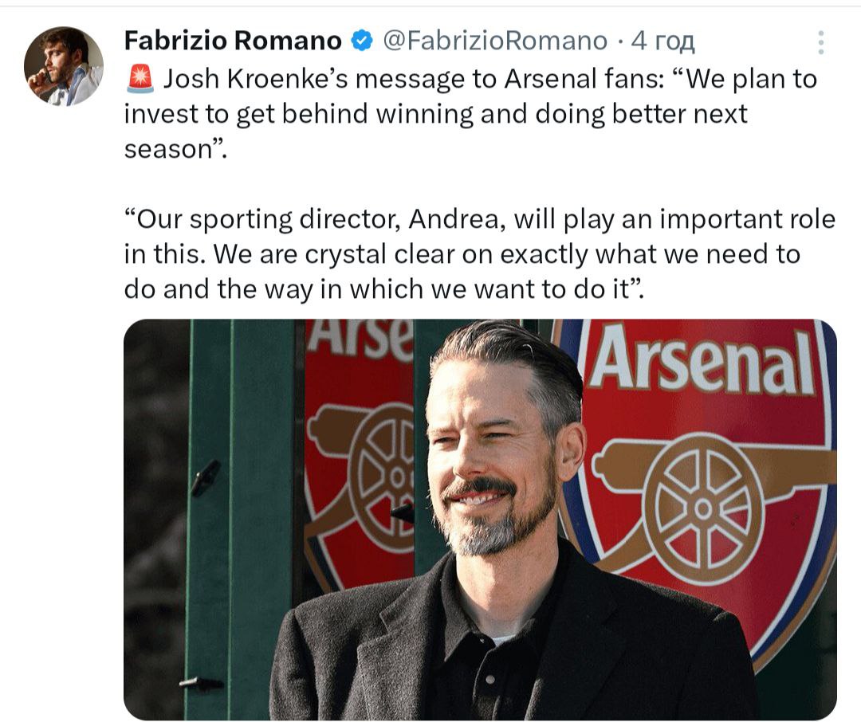Open the attached Arsenal photo
The image size is (861, 722).
(480, 520)
